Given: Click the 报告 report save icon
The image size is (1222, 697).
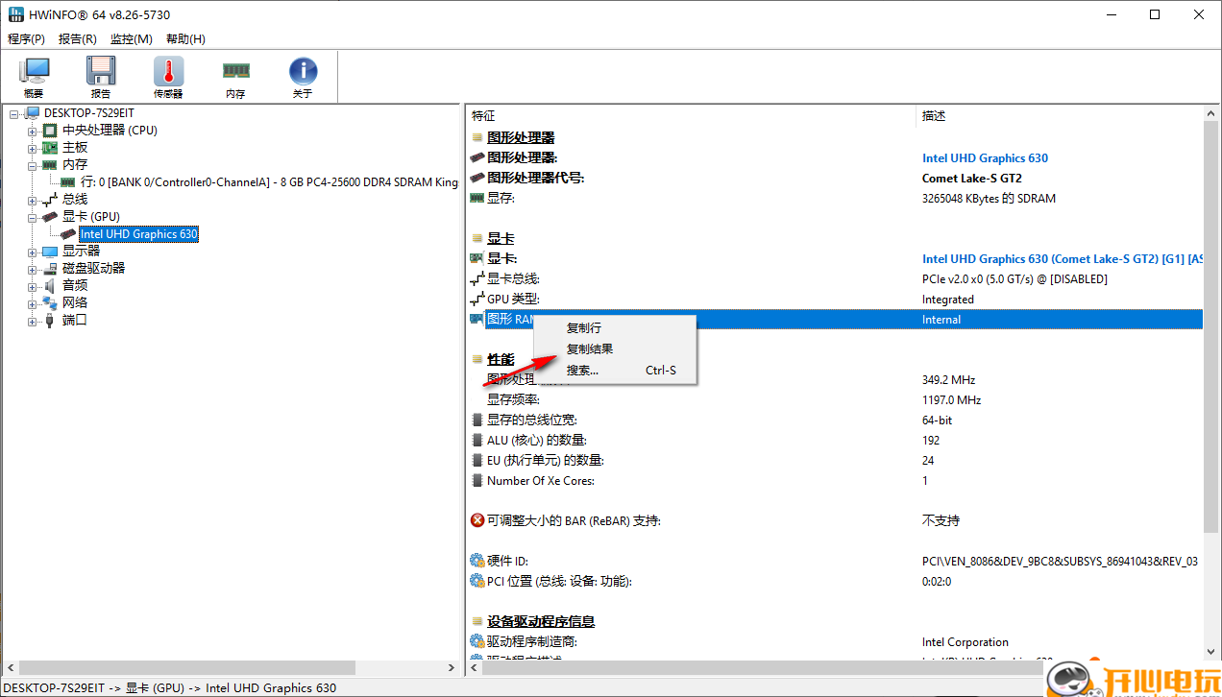Looking at the screenshot, I should [x=100, y=72].
